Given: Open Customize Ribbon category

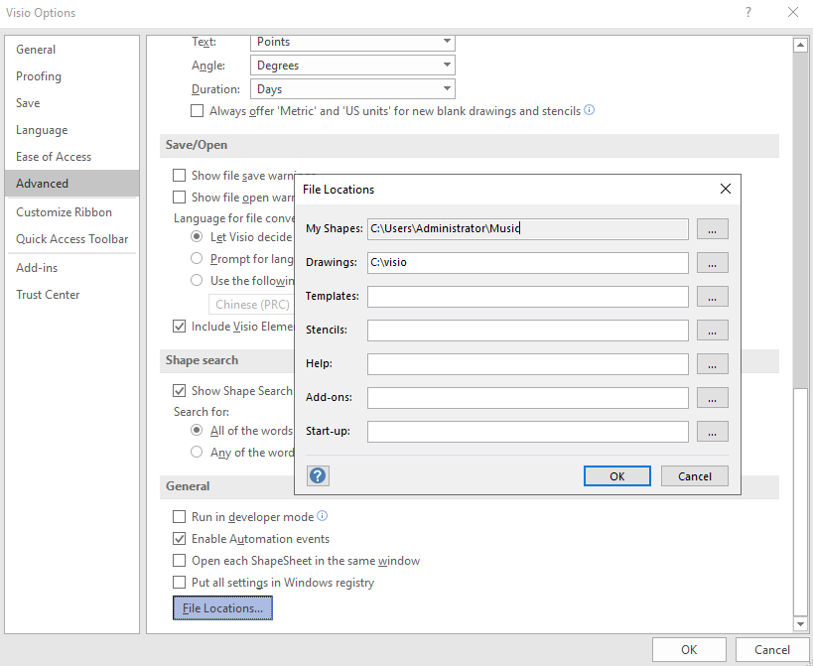Looking at the screenshot, I should [72, 212].
